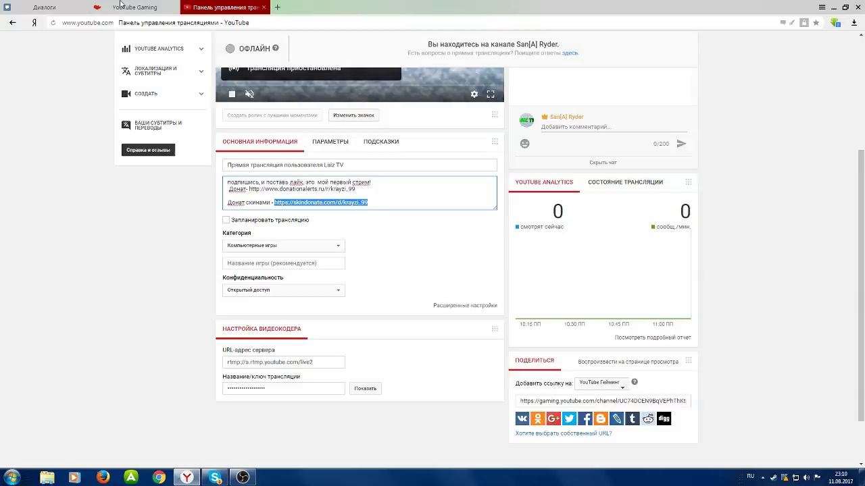
Task: Share stream link to Facebook
Action: pos(585,418)
